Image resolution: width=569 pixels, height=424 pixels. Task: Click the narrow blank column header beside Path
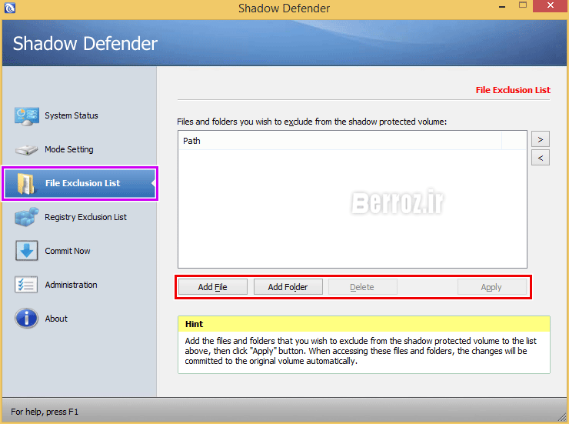tap(514, 141)
